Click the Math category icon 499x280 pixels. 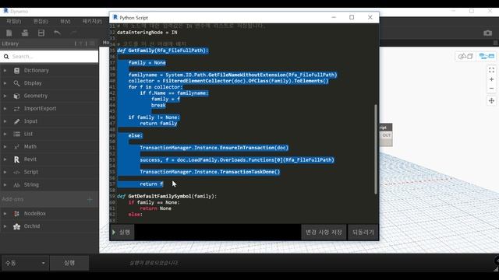pos(16,147)
